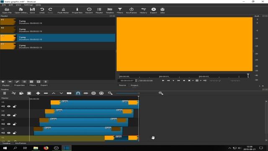268x151 pixels.
Task: Switch to the Project player tab
Action: (134, 85)
